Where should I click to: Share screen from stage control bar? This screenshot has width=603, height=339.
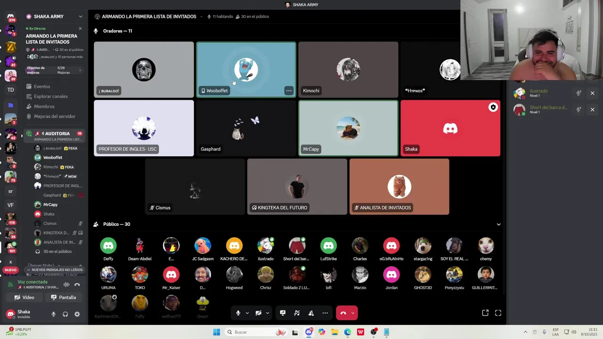click(283, 313)
